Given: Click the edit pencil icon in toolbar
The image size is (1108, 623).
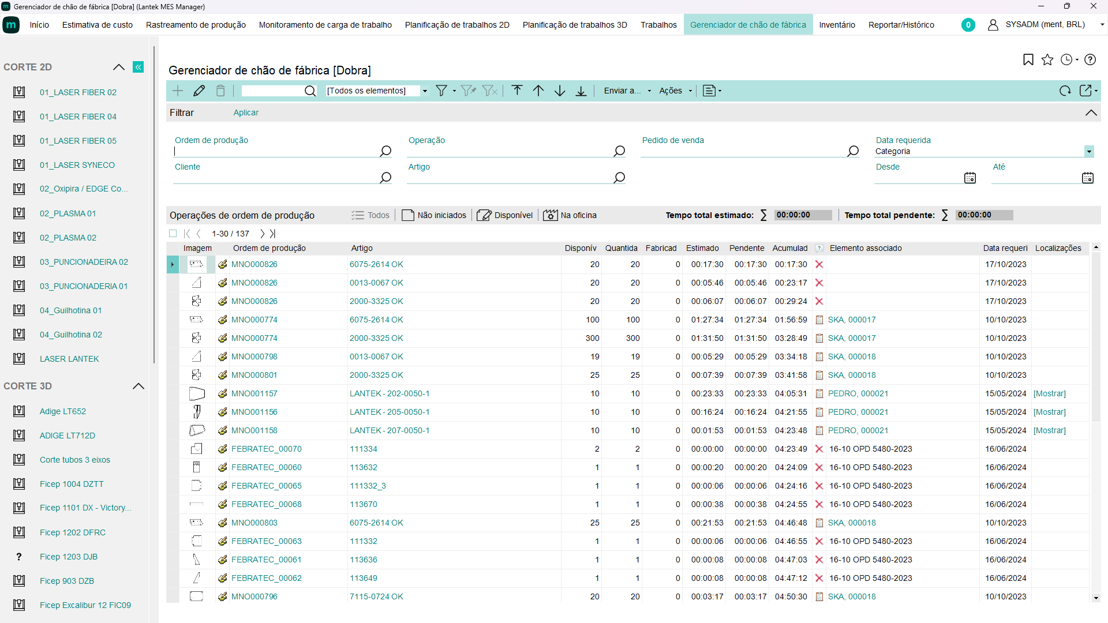Looking at the screenshot, I should point(199,91).
